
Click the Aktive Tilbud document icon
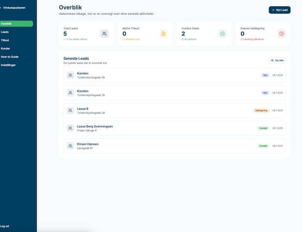click(163, 33)
